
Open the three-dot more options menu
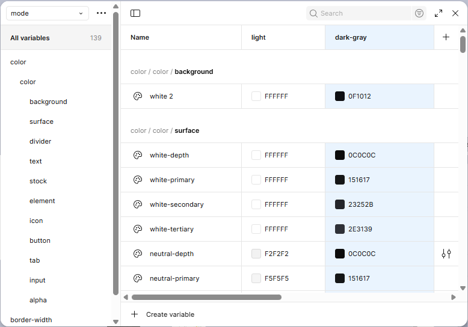[101, 13]
